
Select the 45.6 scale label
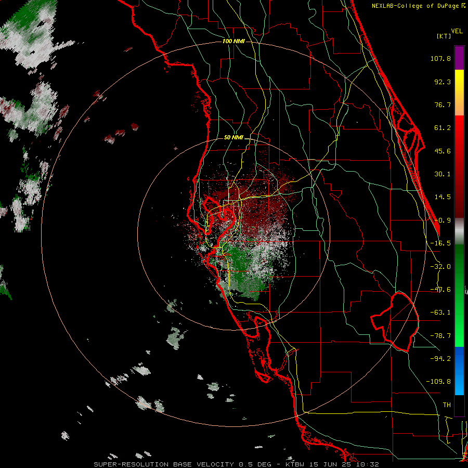[443, 151]
